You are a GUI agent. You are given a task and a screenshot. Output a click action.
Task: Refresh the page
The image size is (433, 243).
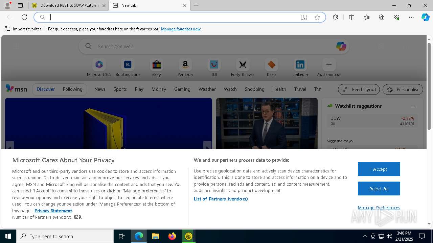click(24, 17)
